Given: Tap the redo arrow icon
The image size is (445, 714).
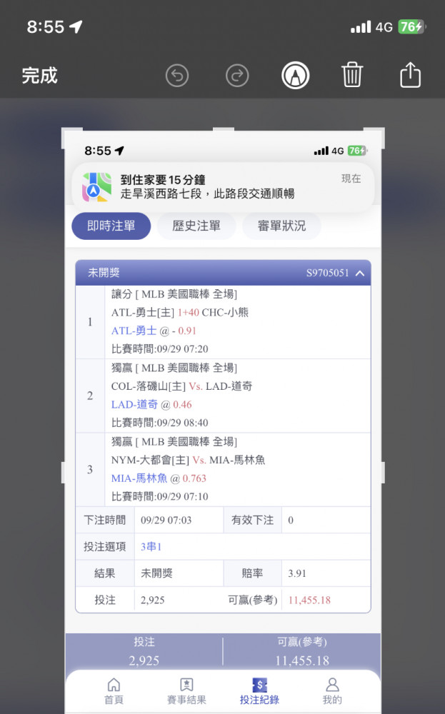Looking at the screenshot, I should (237, 76).
